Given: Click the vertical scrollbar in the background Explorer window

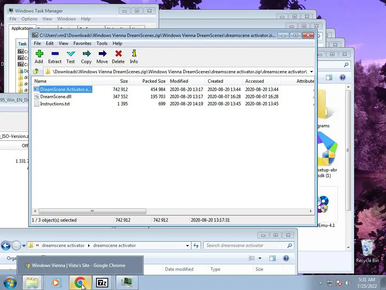Looking at the screenshot, I should (x=348, y=150).
